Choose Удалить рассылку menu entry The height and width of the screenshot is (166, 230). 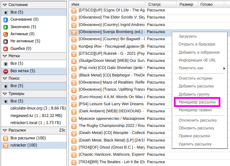click(195, 144)
